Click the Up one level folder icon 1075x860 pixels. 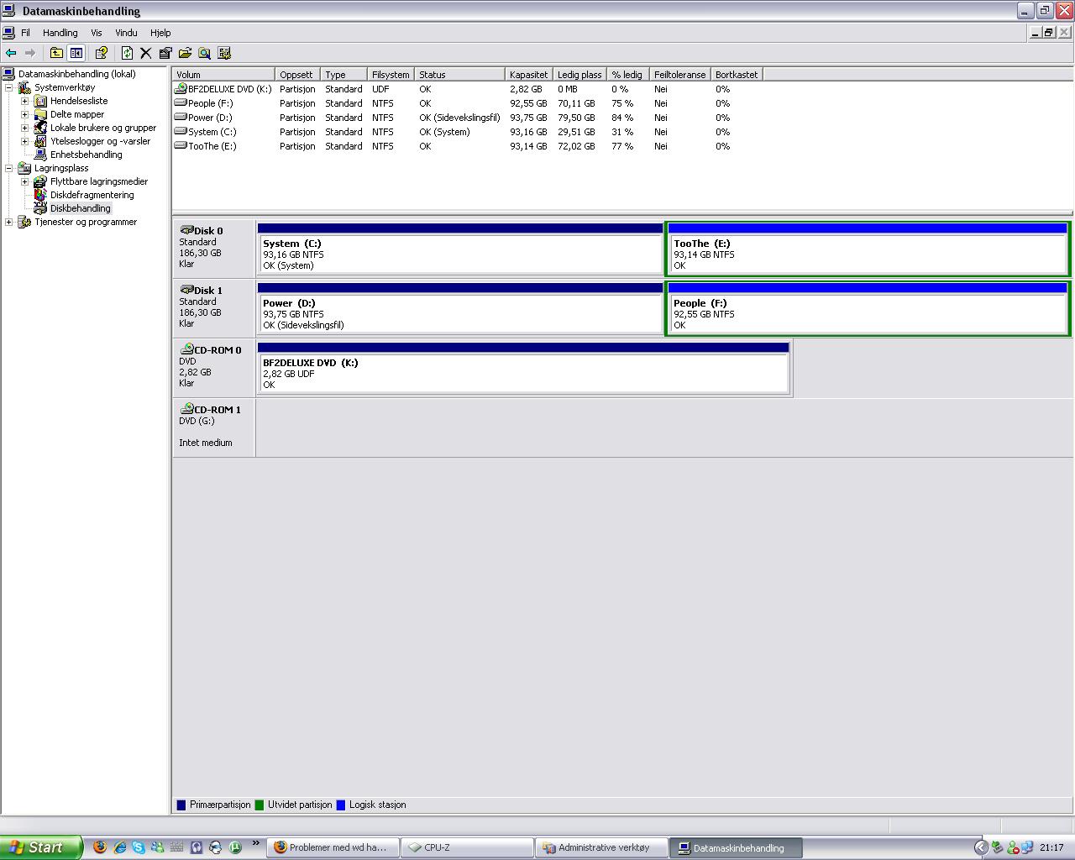click(x=56, y=53)
